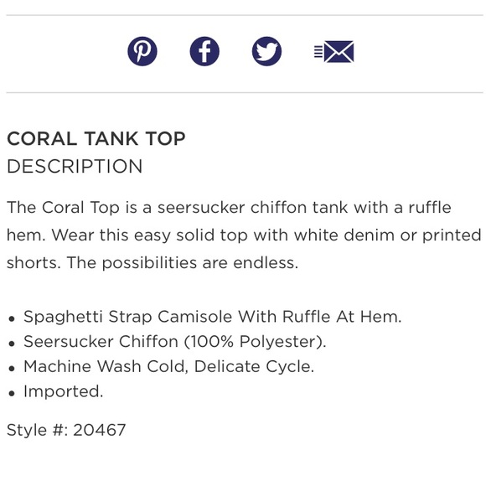Tweet the product using Twitter icon
Viewport: 486px width, 486px height.
point(266,51)
